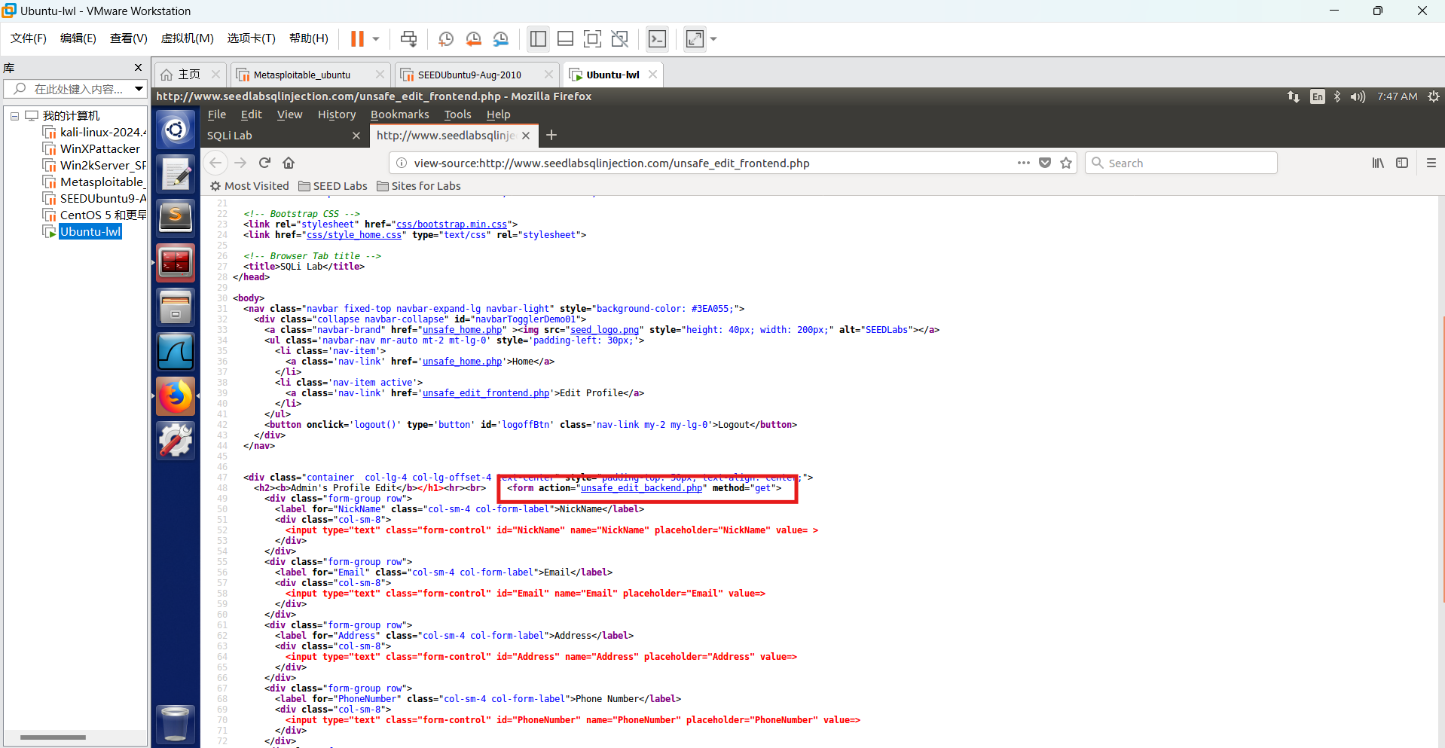Open stretch display dropdown arrow
The height and width of the screenshot is (748, 1445).
713,38
